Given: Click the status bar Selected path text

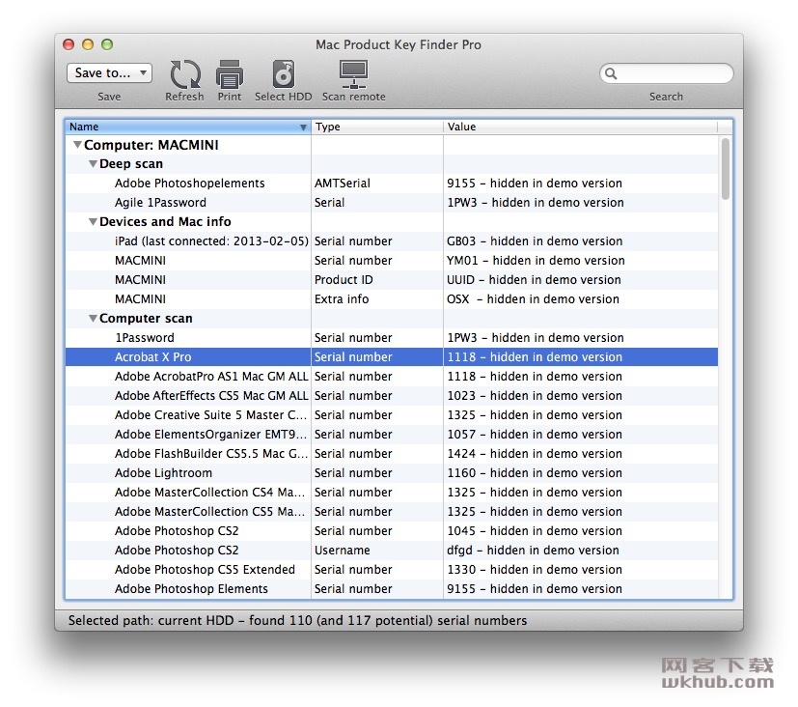Looking at the screenshot, I should 298,621.
